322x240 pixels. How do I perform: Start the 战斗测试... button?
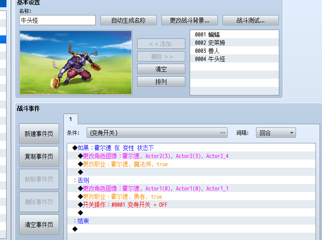tap(250, 20)
